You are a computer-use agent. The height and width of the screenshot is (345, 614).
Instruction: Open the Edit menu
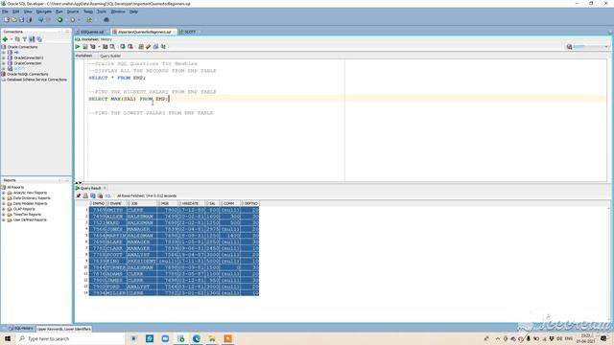click(x=15, y=11)
